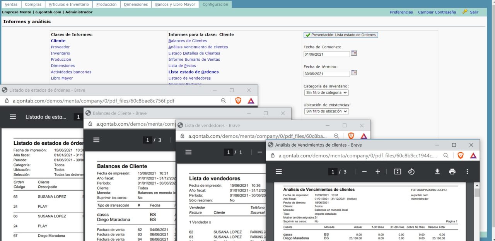The width and height of the screenshot is (495, 241).
Task: Switch to the Ventas tab
Action: pyautogui.click(x=10, y=4)
